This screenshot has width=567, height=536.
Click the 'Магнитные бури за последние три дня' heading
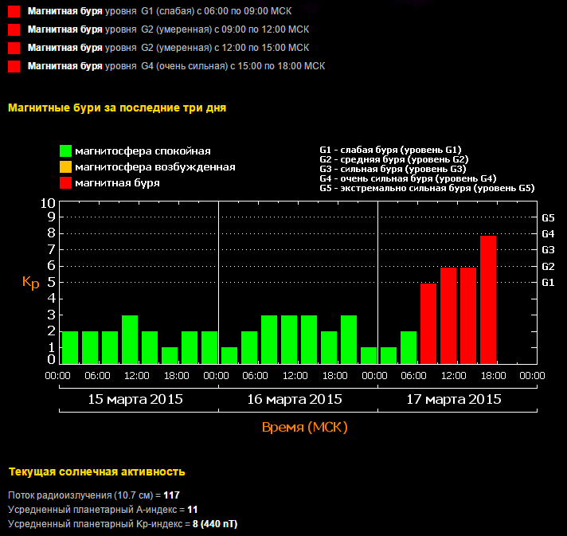[x=116, y=108]
